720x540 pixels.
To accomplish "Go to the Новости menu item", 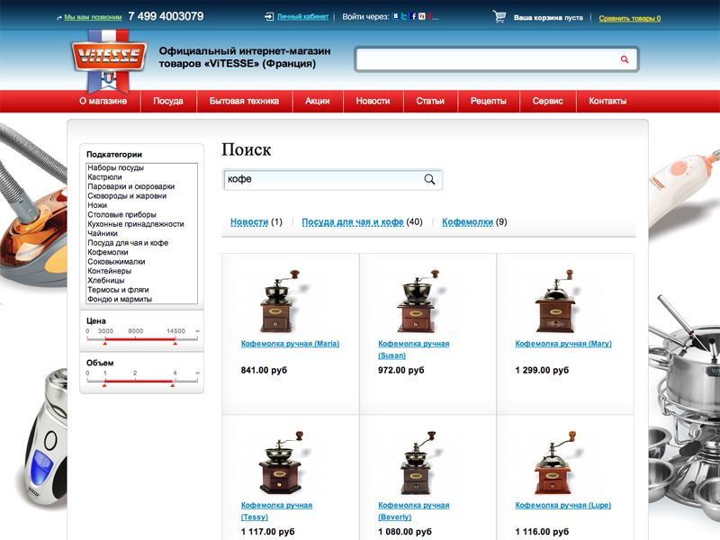I will pos(373,101).
